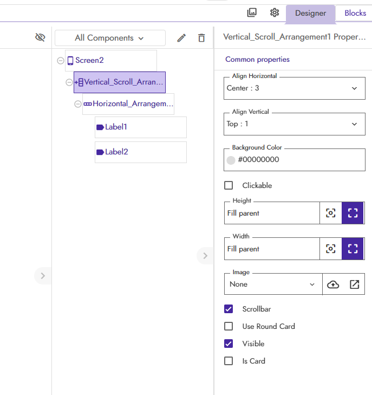Click the Height fill parent icon button
Screen dimensions: 372x395
pos(353,213)
